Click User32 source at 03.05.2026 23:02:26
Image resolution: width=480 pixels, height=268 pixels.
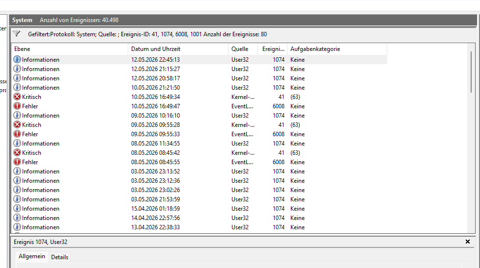click(240, 190)
